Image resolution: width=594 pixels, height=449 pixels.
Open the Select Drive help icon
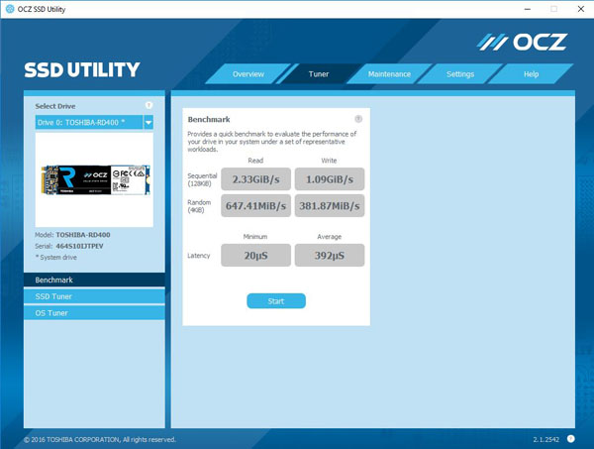148,105
